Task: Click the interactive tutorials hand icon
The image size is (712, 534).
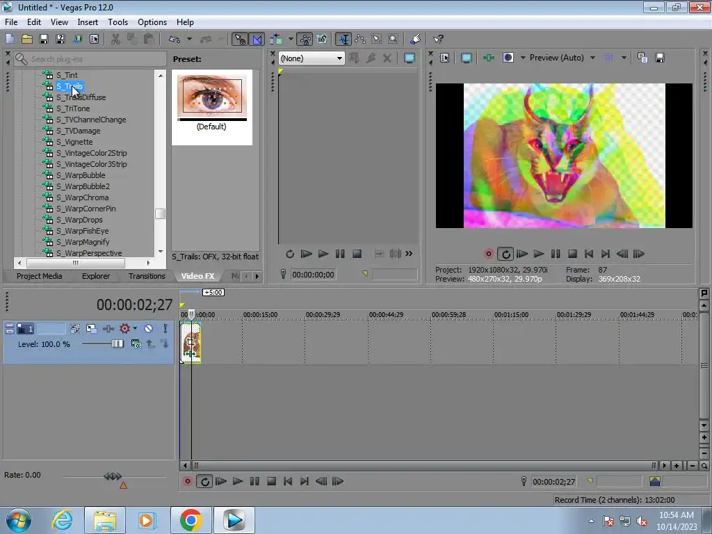Action: pyautogui.click(x=416, y=39)
